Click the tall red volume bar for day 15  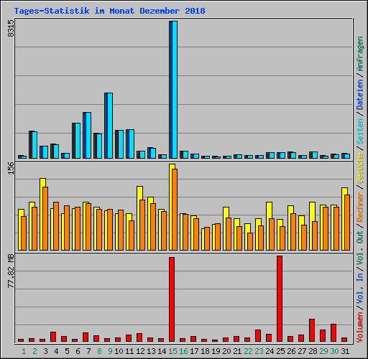(x=172, y=299)
